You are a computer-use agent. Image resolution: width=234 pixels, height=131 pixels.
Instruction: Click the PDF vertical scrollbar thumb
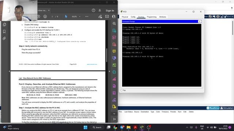[107, 55]
